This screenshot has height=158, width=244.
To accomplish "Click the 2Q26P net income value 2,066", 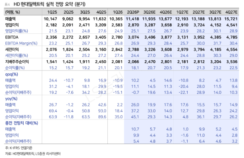I will pyautogui.click(x=133, y=62).
